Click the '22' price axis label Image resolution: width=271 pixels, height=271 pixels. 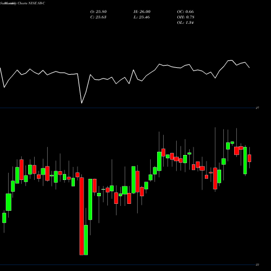[x=257, y=264]
